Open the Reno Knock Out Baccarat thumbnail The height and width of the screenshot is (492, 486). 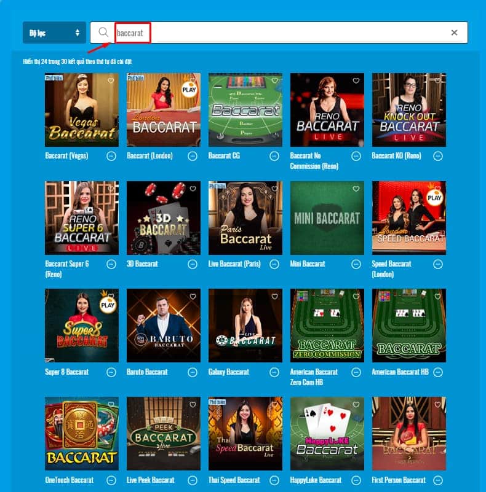[x=408, y=110]
